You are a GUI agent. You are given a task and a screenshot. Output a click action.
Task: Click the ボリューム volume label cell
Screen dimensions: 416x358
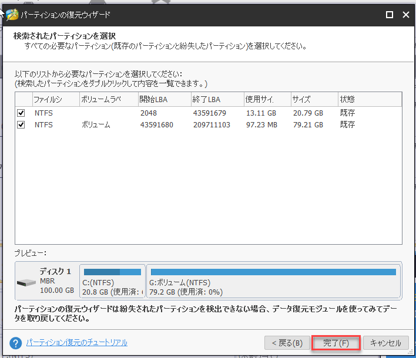coord(96,125)
